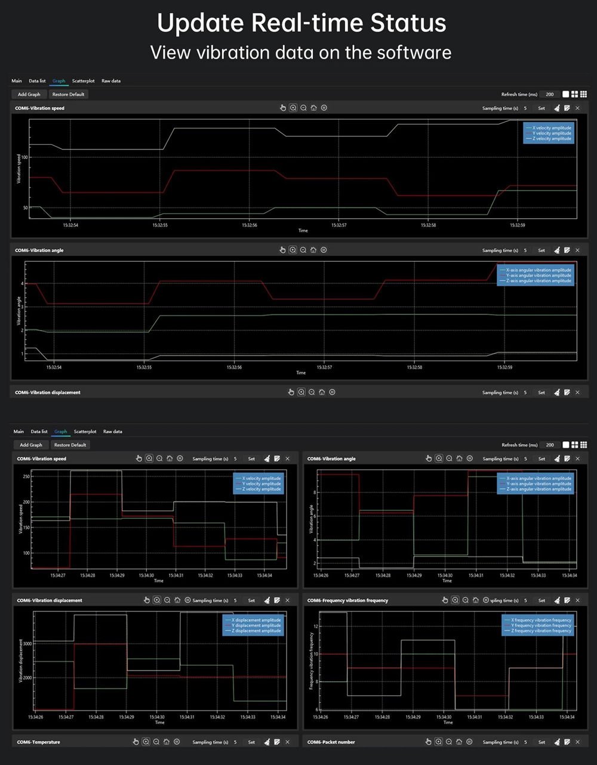Zoom out in upper window's Vibration speed panel
Image resolution: width=597 pixels, height=765 pixels.
303,108
